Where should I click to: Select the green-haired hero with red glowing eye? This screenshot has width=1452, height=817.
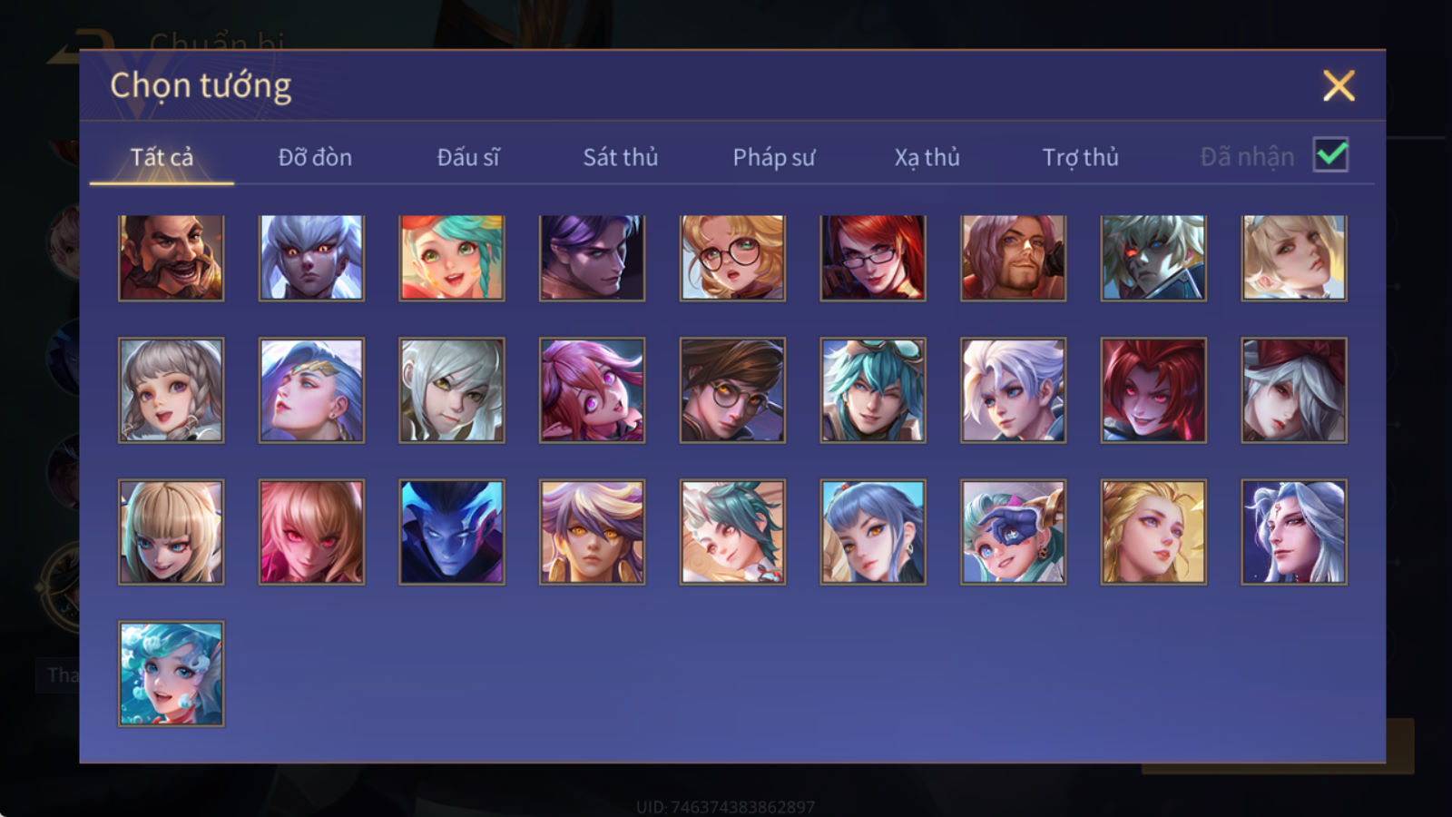click(1153, 258)
